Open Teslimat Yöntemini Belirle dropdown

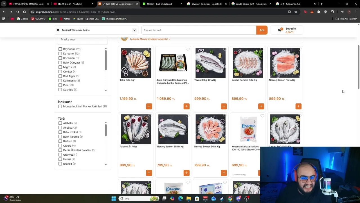pos(96,30)
